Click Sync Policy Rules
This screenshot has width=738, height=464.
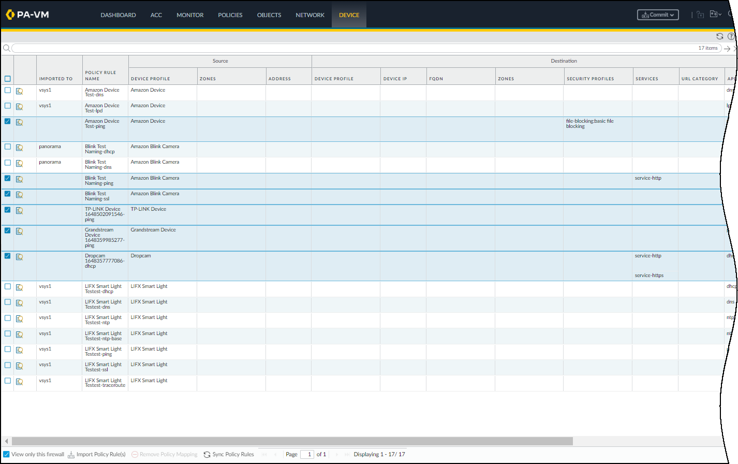229,454
